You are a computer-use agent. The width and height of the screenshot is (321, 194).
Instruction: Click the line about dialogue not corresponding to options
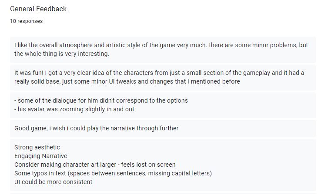(101, 100)
